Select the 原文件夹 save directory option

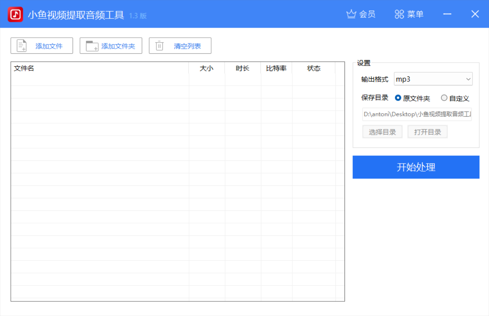(398, 98)
